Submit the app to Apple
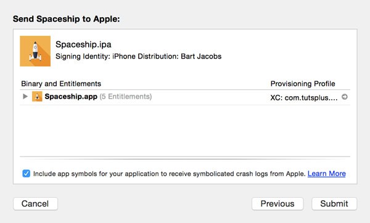Screen dimensions: 370x223 334,204
